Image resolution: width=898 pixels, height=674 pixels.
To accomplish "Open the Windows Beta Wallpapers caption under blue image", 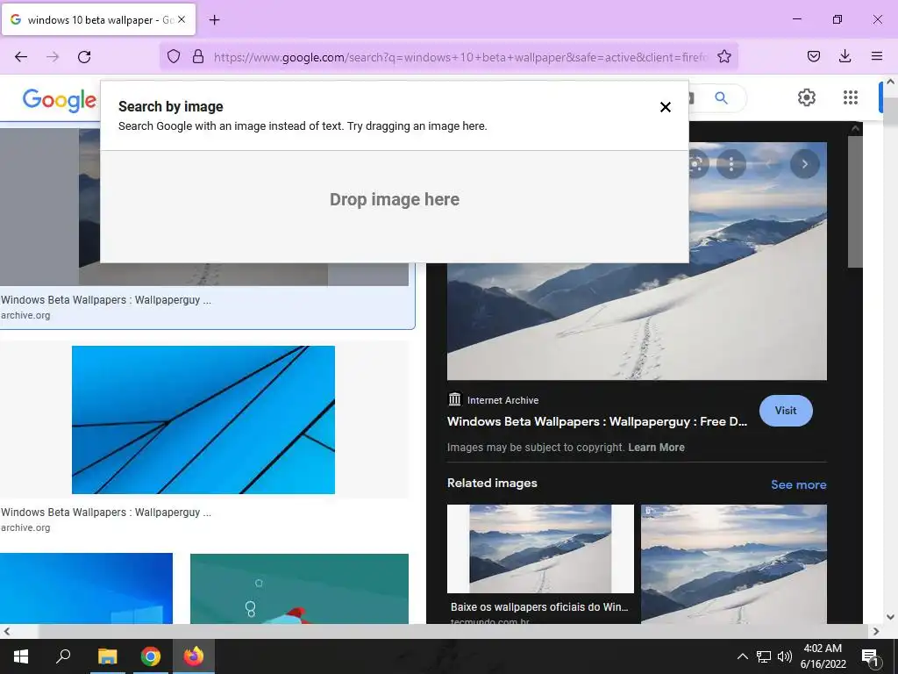I will pyautogui.click(x=106, y=513).
